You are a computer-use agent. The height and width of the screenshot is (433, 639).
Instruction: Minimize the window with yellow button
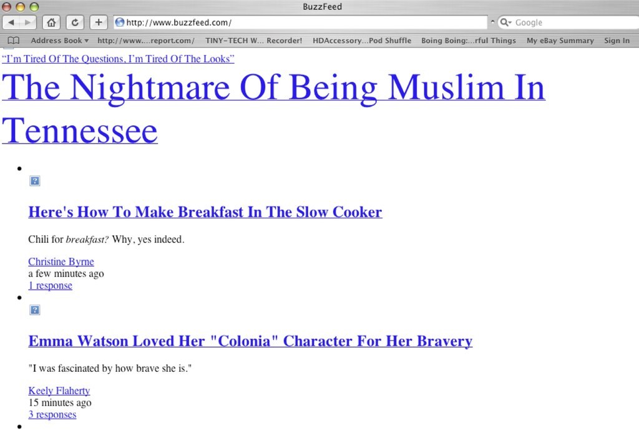point(21,7)
